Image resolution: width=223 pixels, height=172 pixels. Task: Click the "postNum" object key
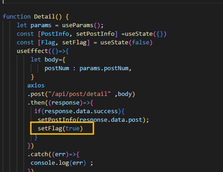coord(57,68)
